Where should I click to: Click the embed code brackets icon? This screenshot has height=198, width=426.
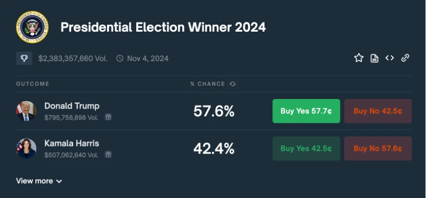pyautogui.click(x=390, y=58)
